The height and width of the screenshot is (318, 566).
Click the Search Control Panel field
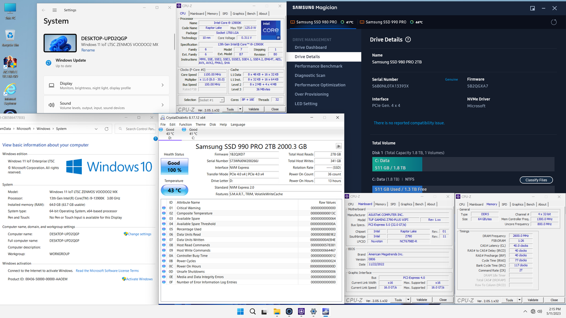[x=135, y=129]
